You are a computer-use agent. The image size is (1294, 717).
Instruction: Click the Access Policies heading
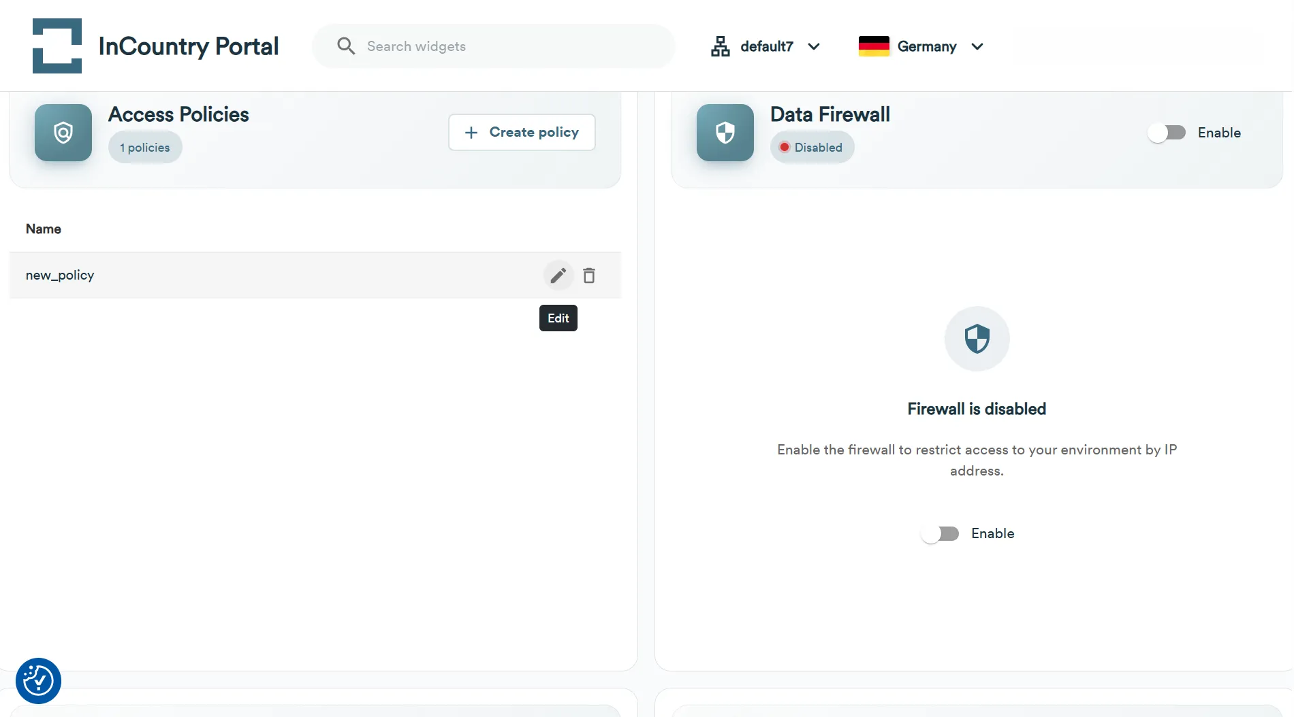(x=178, y=114)
